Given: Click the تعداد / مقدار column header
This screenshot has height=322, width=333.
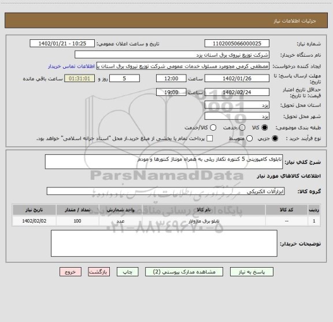Looking at the screenshot, I should 77,210.
